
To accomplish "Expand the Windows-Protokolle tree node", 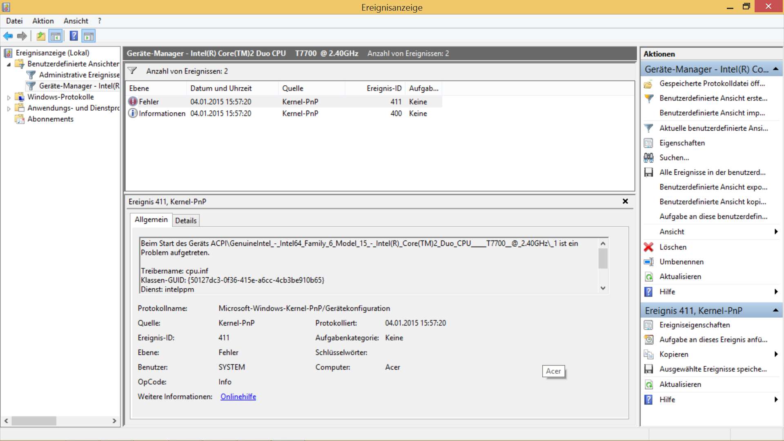I will (9, 97).
